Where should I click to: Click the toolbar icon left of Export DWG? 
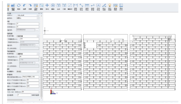coord(115,7)
